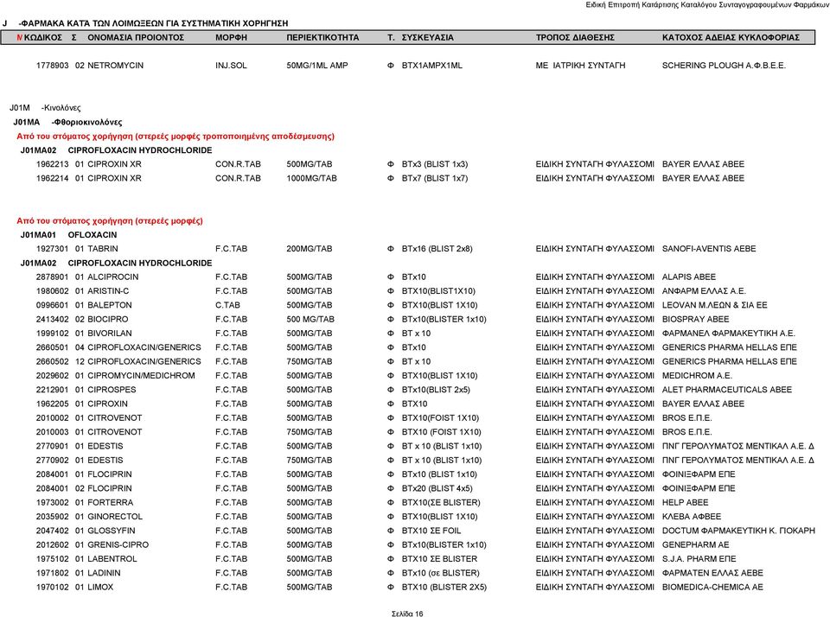830x617 pixels.
Task: Click ΦΑΡΜΑΤΕΝ ΕΛΛΑΣ ΑΕΒΕ holder
Action: coord(712,573)
